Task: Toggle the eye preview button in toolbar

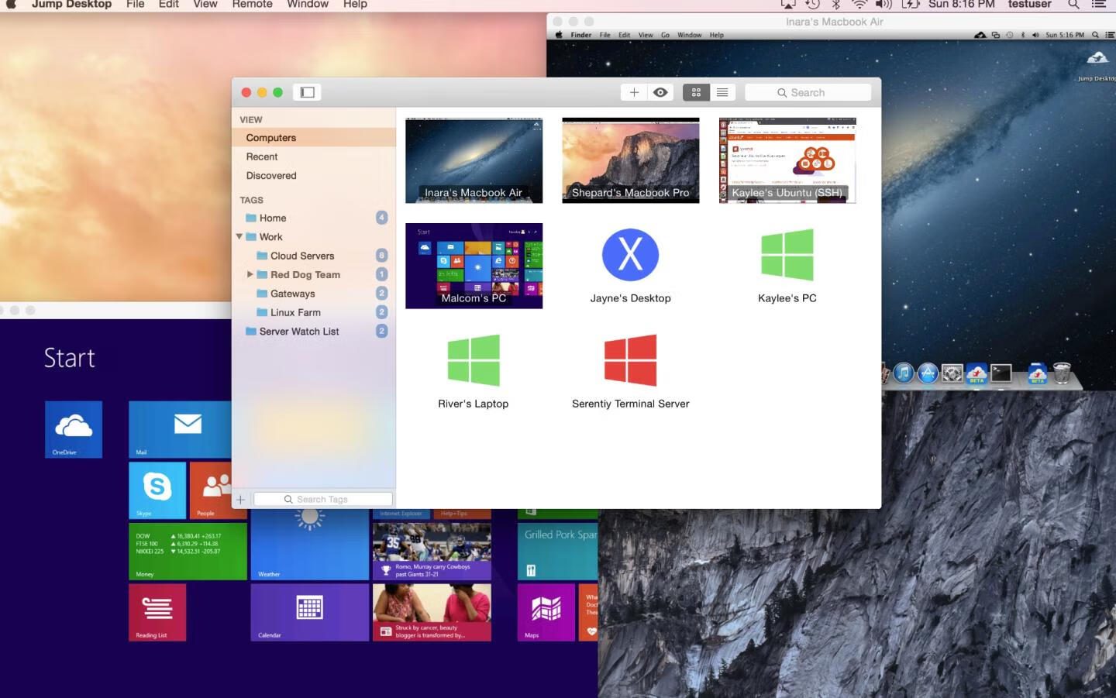Action: click(660, 92)
